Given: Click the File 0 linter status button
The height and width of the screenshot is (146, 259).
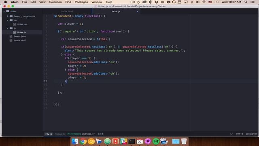Looking at the screenshot, I should (49, 134).
